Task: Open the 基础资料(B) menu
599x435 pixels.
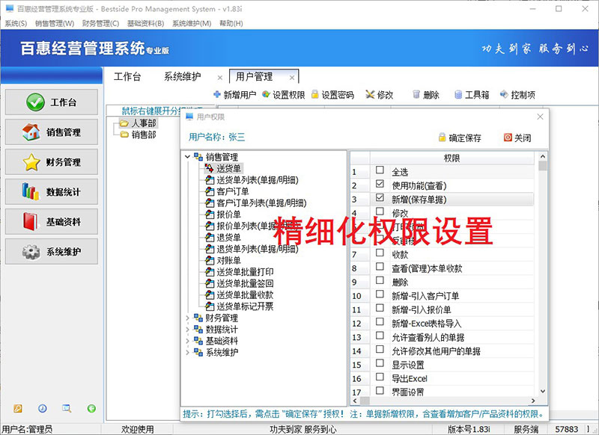Action: coord(145,23)
